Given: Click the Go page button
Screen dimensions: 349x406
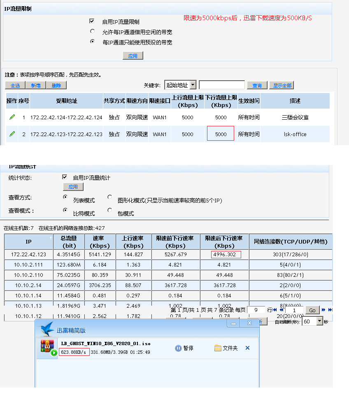Looking at the screenshot, I should coord(312,310).
